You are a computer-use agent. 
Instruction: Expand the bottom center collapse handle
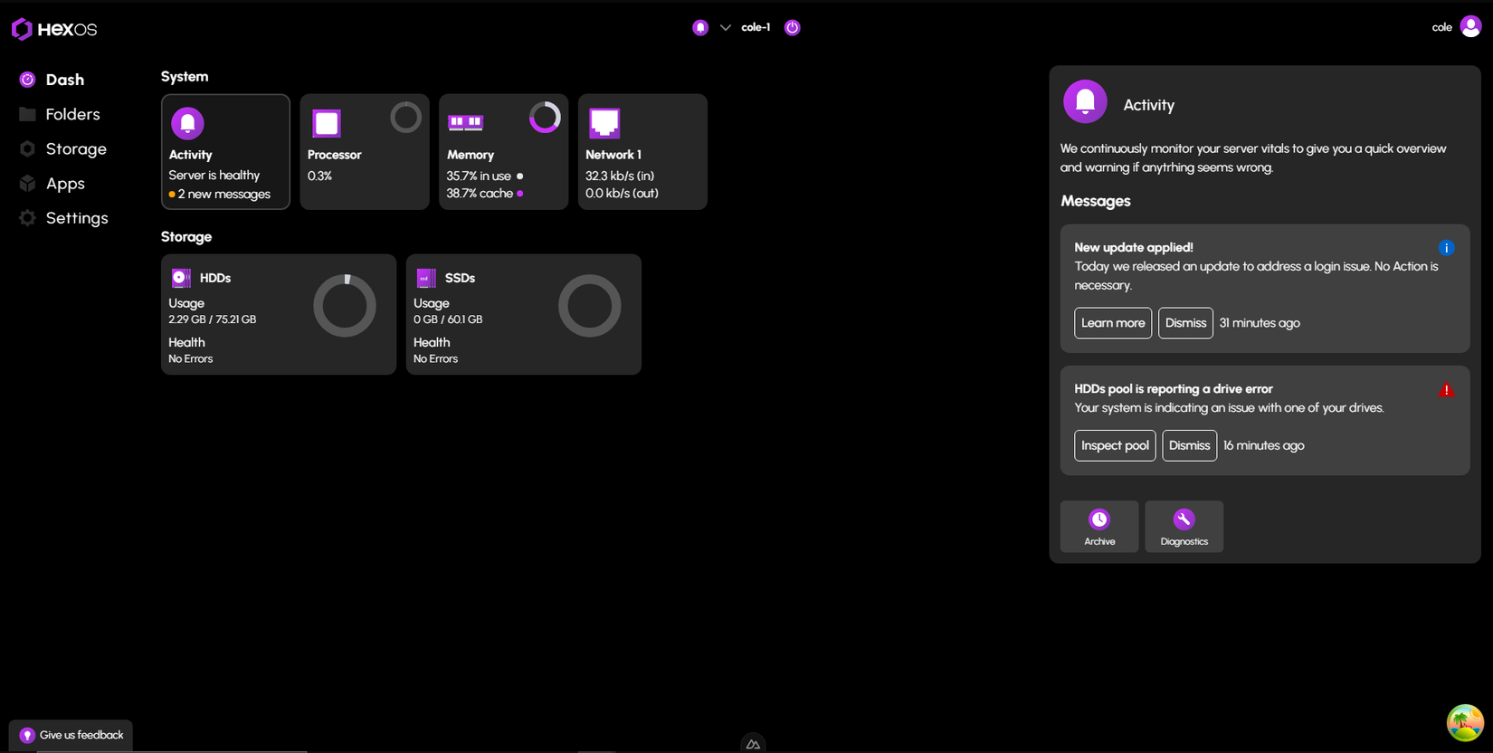[x=753, y=744]
